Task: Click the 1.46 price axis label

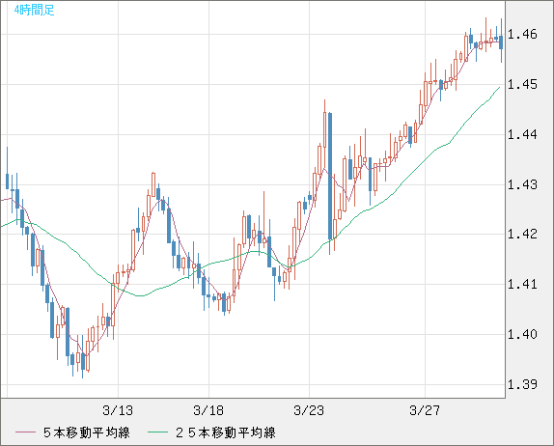Action: click(x=522, y=35)
